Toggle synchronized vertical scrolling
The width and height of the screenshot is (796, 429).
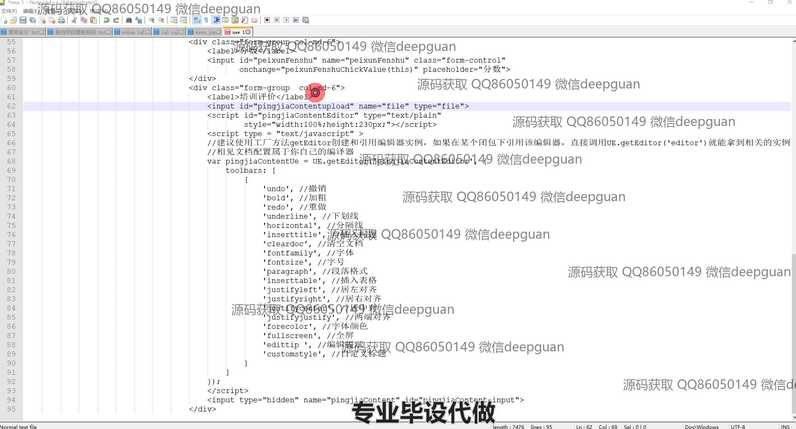click(173, 20)
